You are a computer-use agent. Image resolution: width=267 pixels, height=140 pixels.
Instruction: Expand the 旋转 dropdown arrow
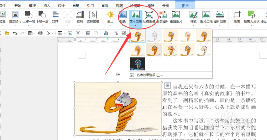point(80,25)
